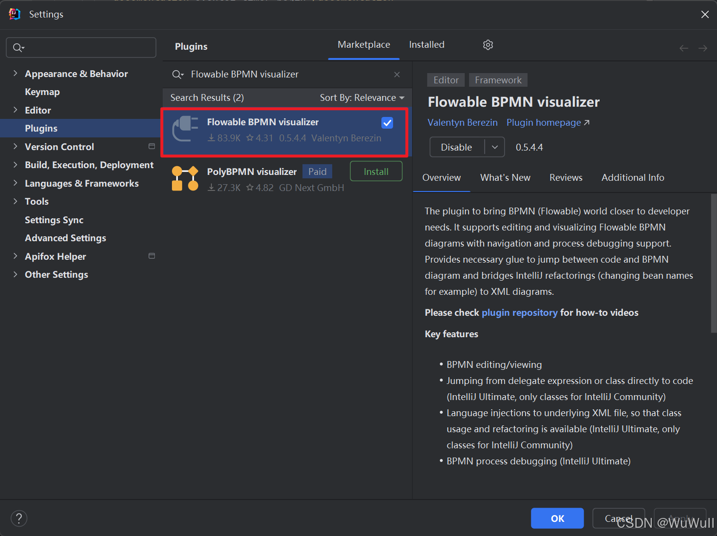Viewport: 717px width, 536px height.
Task: Click Apifox Helper project-level marker icon
Action: pos(151,256)
